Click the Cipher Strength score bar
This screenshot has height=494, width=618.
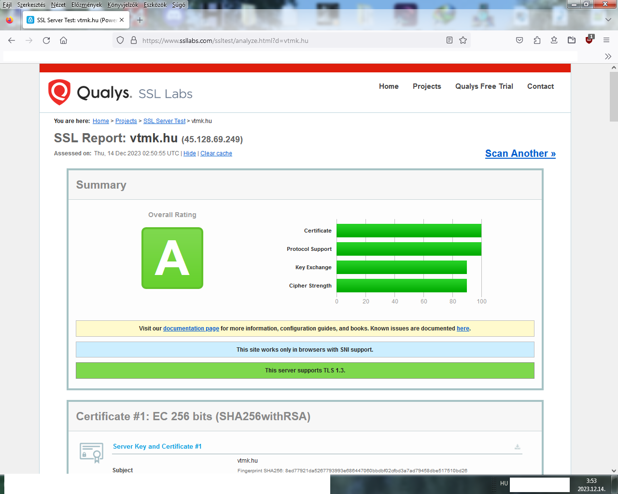(402, 286)
